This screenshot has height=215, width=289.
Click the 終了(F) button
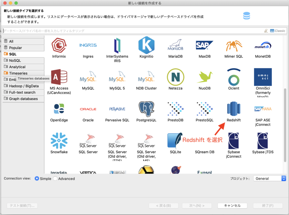pos(268,206)
